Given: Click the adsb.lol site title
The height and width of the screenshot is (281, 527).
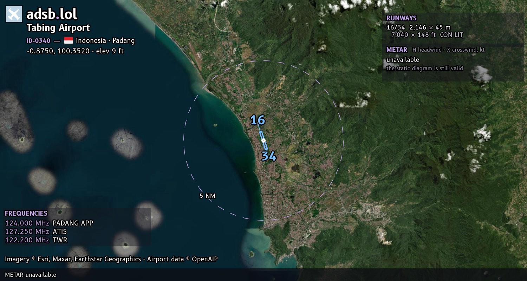Looking at the screenshot, I should (x=52, y=14).
